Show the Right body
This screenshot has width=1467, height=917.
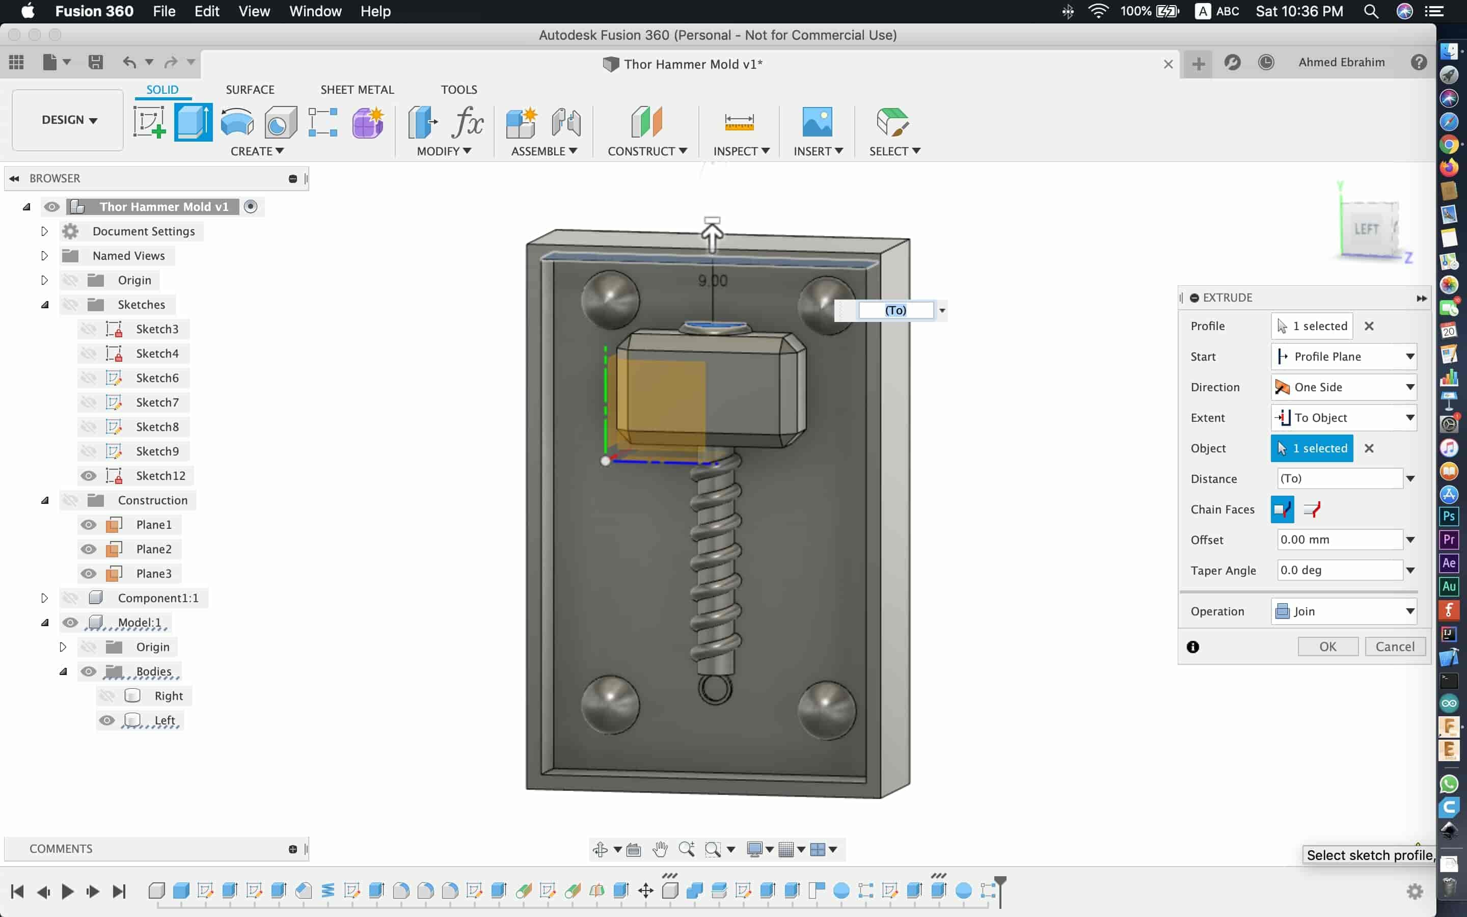106,695
